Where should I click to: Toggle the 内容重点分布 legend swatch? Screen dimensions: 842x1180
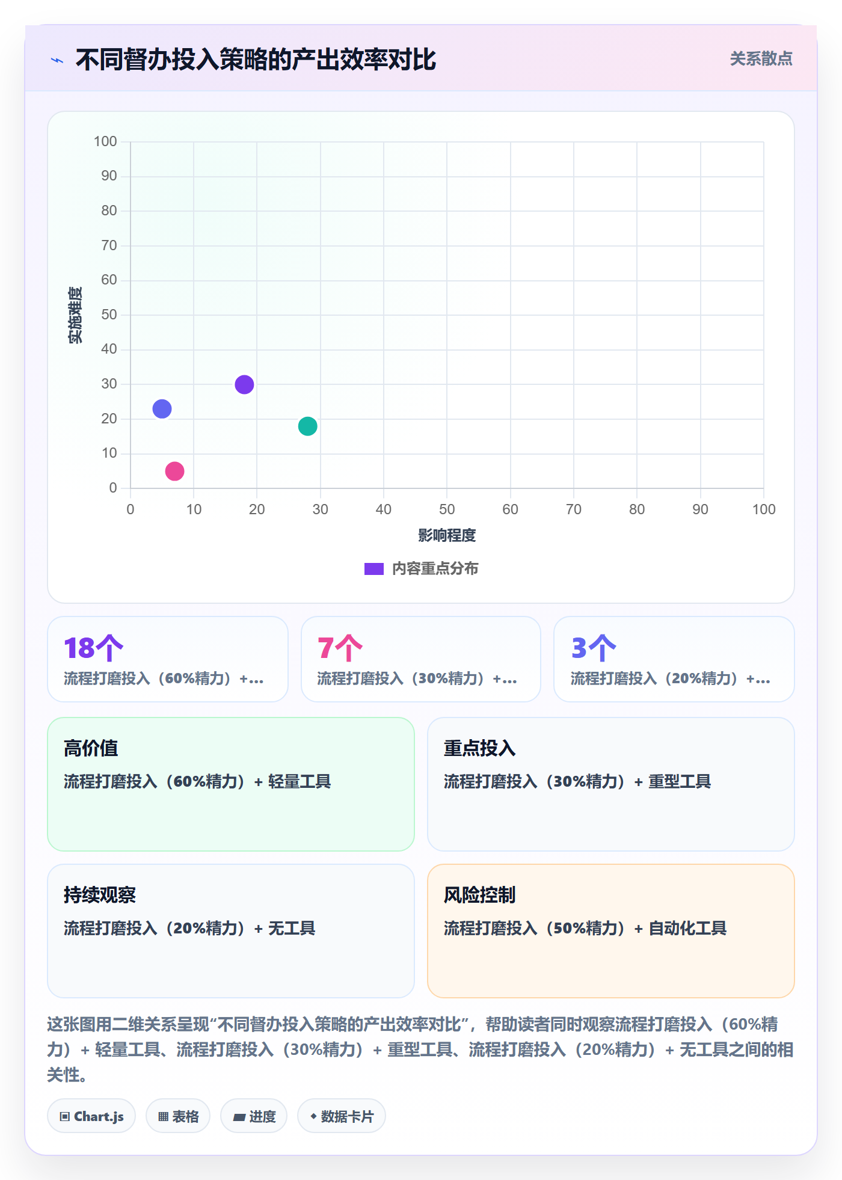[373, 569]
